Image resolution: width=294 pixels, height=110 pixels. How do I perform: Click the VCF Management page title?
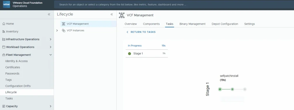pos(140,15)
